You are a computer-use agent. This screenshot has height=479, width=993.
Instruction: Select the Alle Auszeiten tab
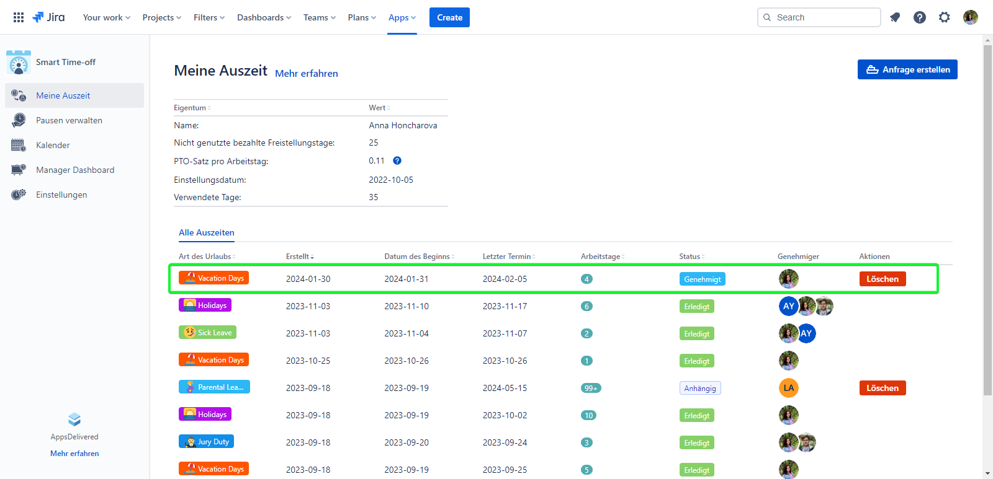[x=207, y=232]
